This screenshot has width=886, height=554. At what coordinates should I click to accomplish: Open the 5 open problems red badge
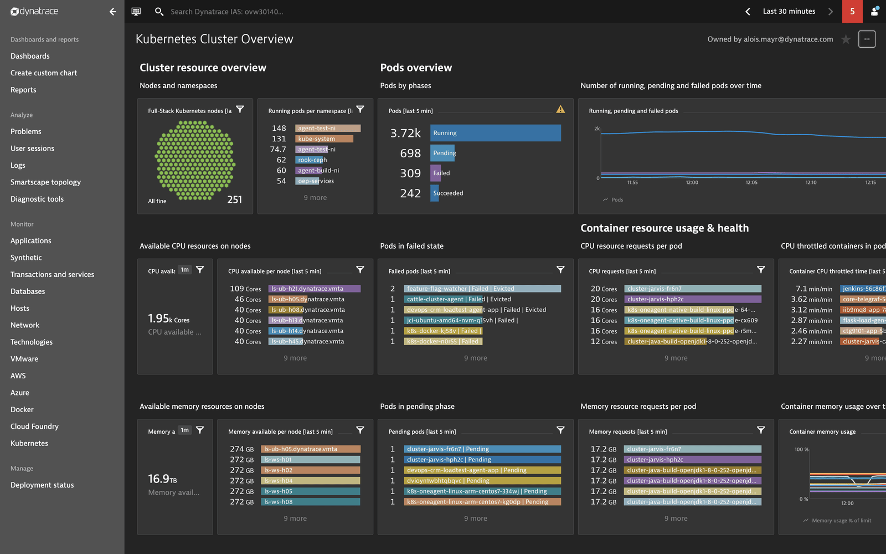(852, 11)
